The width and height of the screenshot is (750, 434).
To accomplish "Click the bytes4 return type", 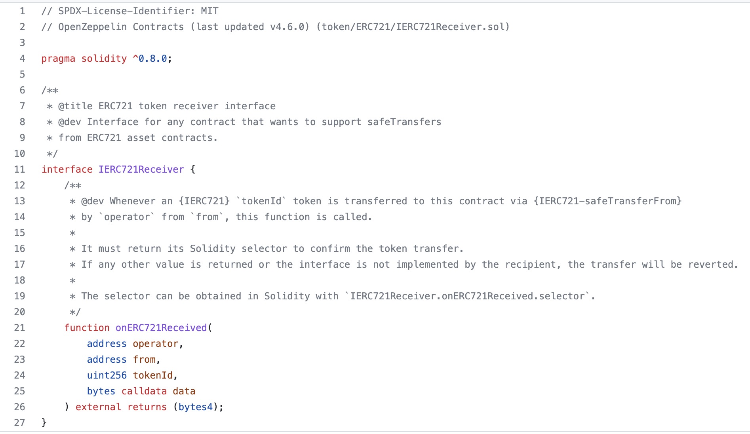I will pos(196,407).
